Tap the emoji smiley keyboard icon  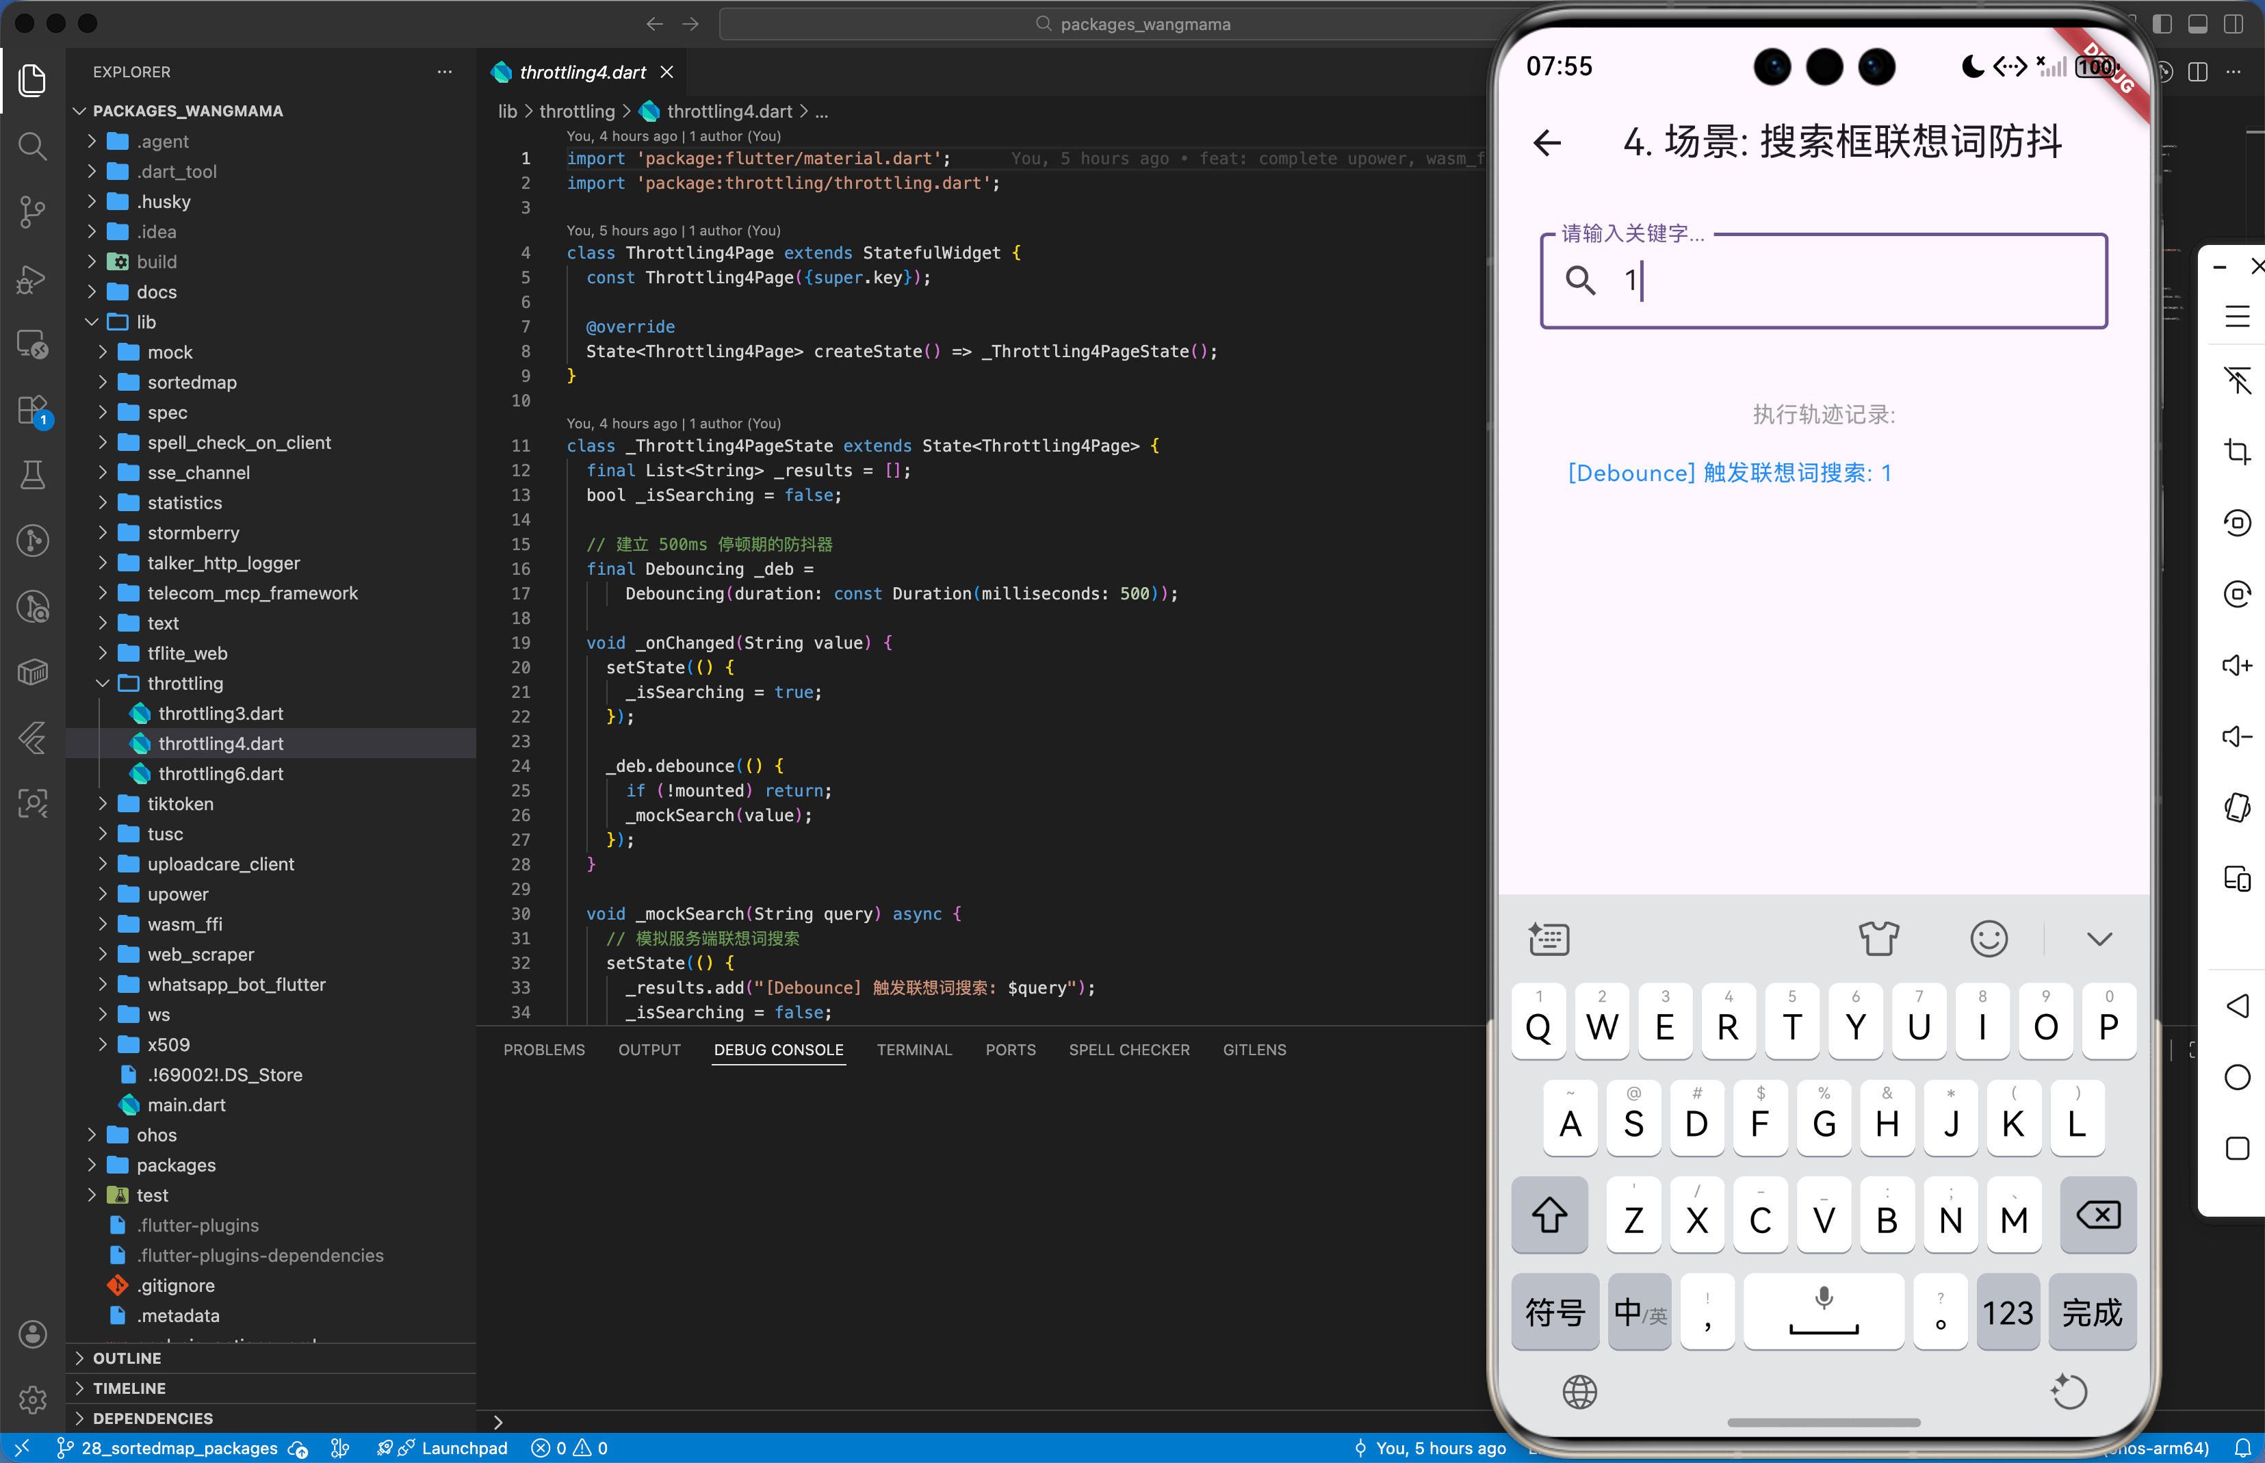[x=1988, y=939]
